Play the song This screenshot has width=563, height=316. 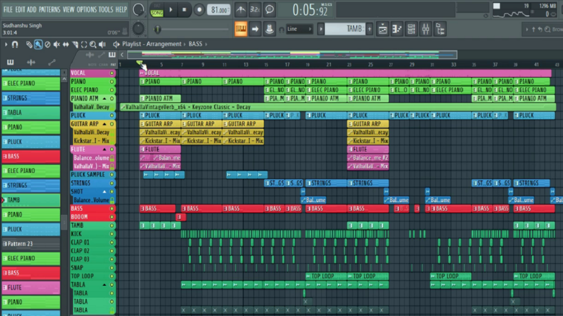[171, 10]
